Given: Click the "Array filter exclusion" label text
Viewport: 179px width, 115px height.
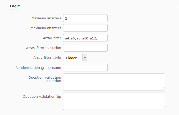Looking at the screenshot, I should [x=43, y=48].
